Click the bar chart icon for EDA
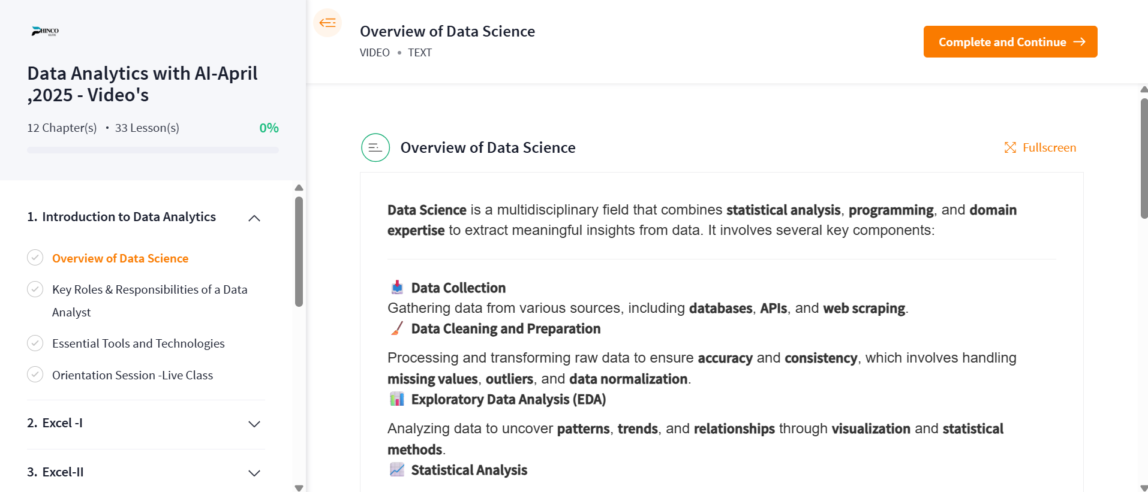 point(397,399)
